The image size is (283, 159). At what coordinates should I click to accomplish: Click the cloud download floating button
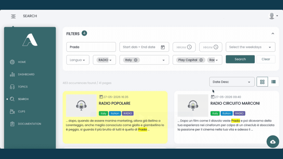click(x=273, y=142)
